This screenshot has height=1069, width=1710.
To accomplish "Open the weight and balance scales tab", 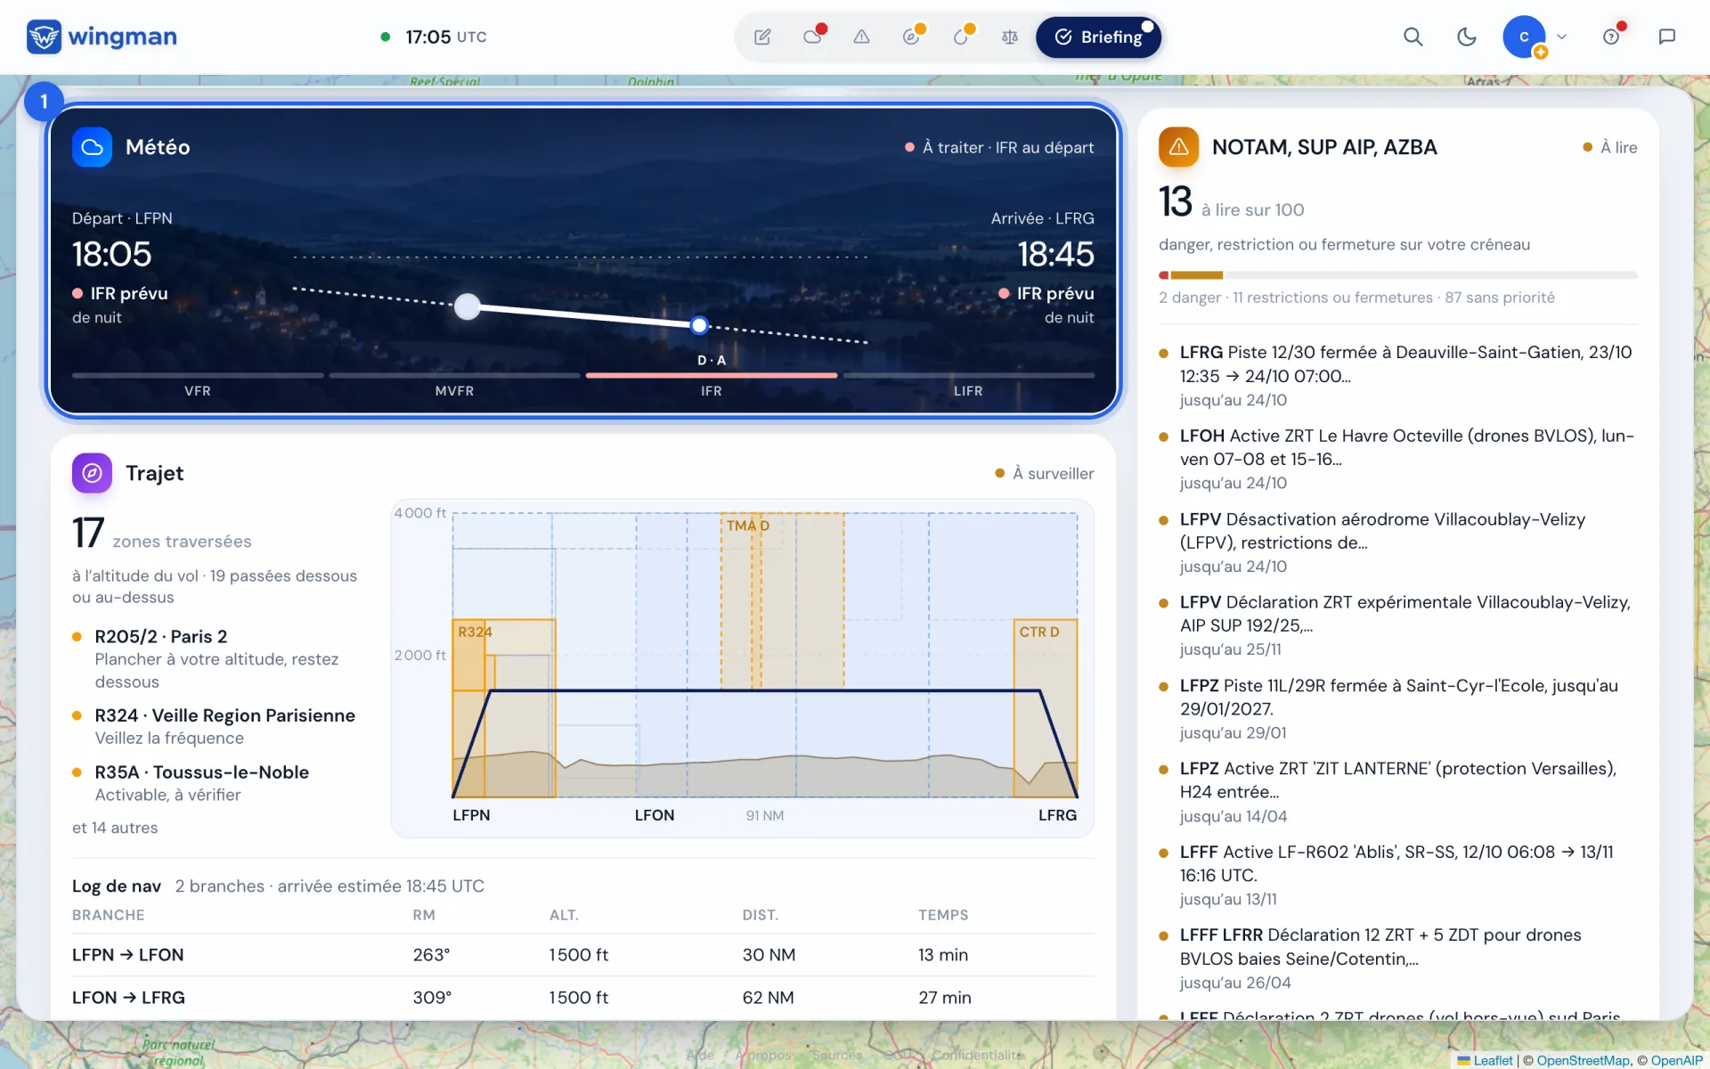I will point(1009,37).
